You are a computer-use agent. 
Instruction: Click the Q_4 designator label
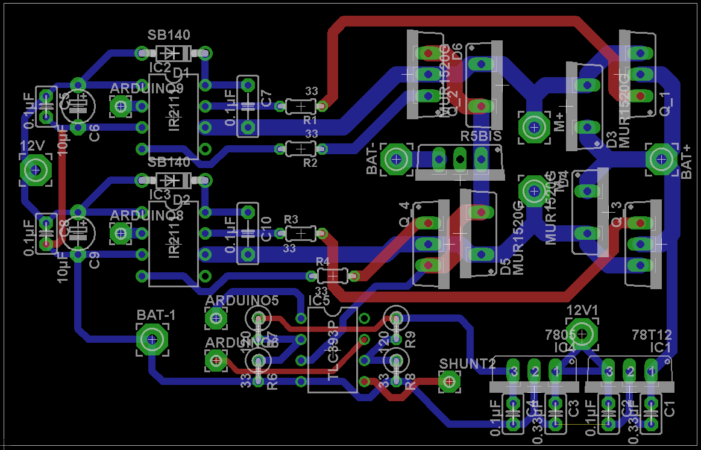[x=404, y=214]
